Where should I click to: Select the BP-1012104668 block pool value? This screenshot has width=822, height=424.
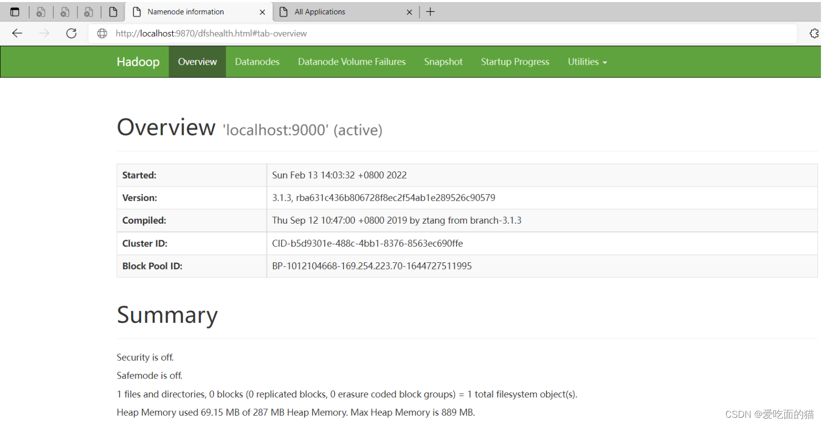click(x=372, y=266)
